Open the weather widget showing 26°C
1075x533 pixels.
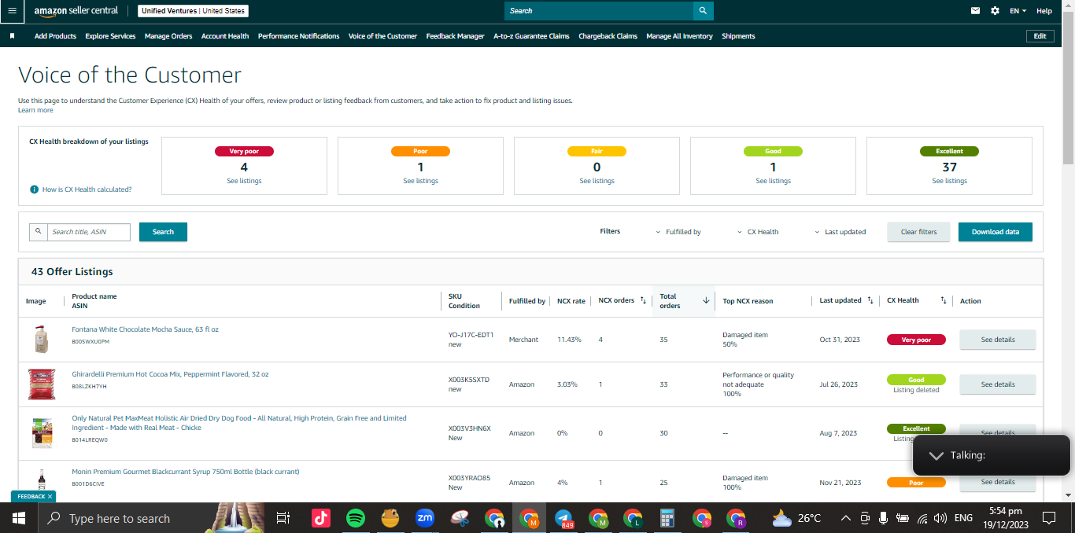797,518
